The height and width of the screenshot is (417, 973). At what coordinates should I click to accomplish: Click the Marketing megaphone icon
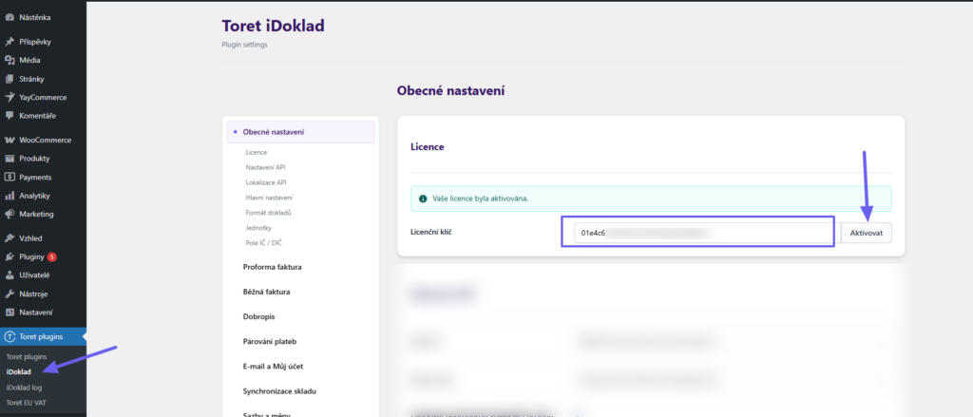[x=10, y=214]
